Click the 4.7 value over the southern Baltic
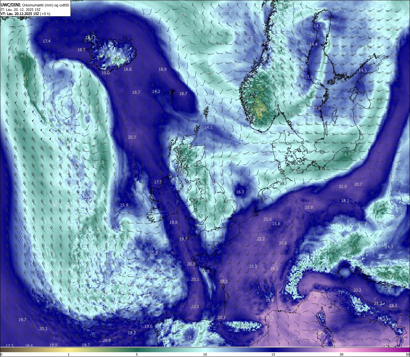This screenshot has width=410, height=357. [x=347, y=155]
